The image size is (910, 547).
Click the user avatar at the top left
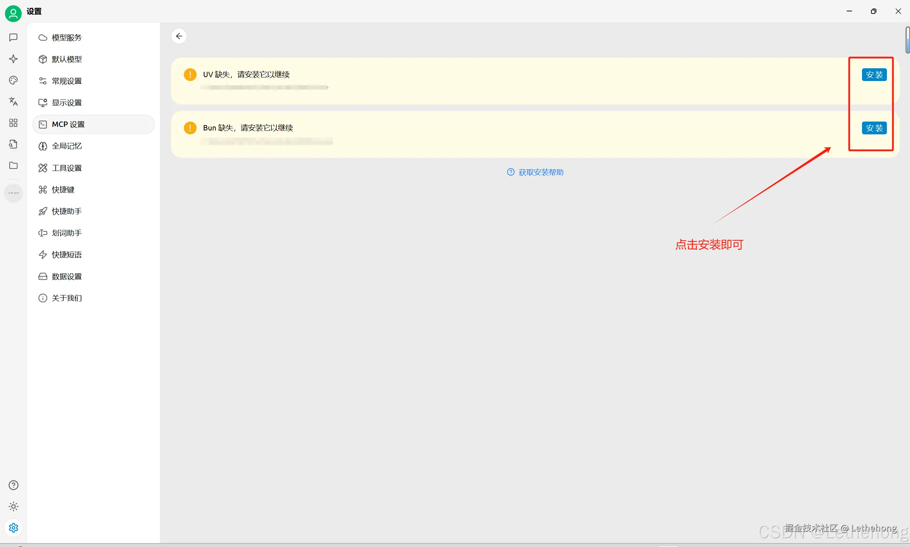13,13
